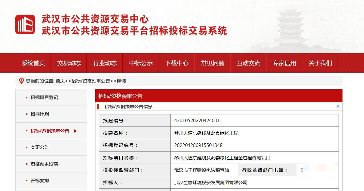Click the 详情 breadcrumb text

point(121,81)
